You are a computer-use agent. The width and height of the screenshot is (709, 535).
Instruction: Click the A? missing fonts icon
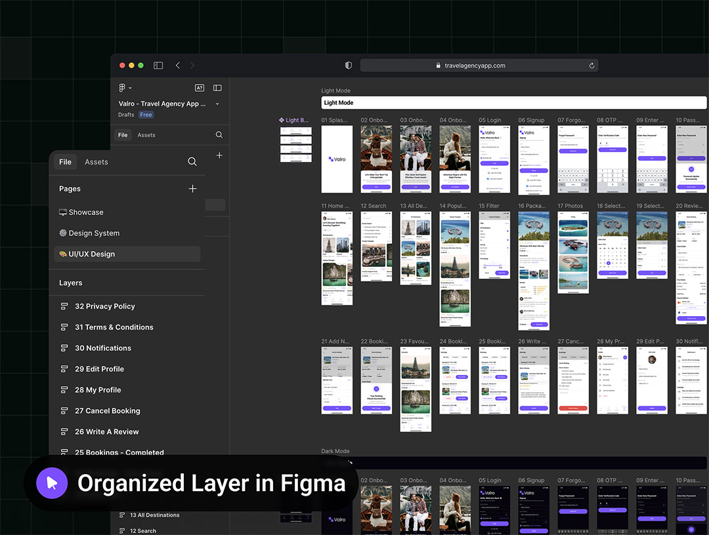click(x=200, y=88)
